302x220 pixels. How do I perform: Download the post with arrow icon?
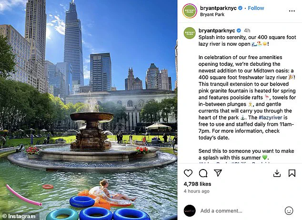coord(277,173)
